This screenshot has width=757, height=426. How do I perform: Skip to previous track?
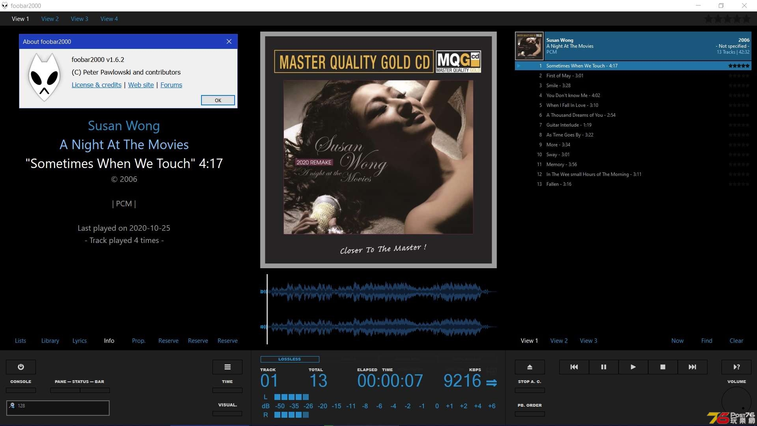(x=574, y=367)
